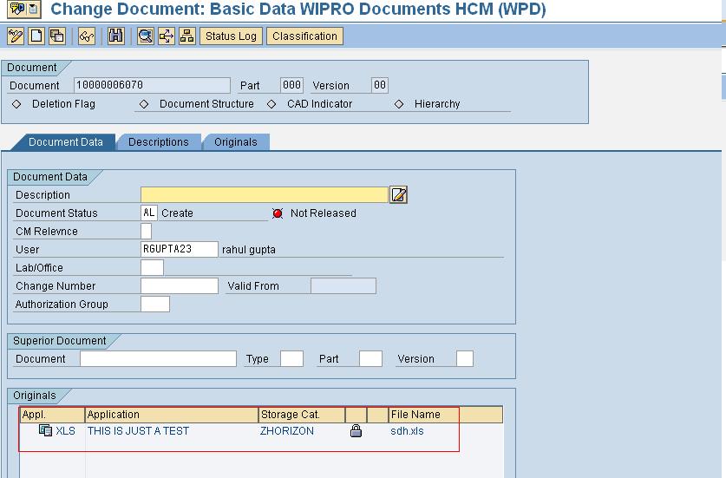The width and height of the screenshot is (726, 478).
Task: Click the Part field showing 000
Action: click(291, 85)
